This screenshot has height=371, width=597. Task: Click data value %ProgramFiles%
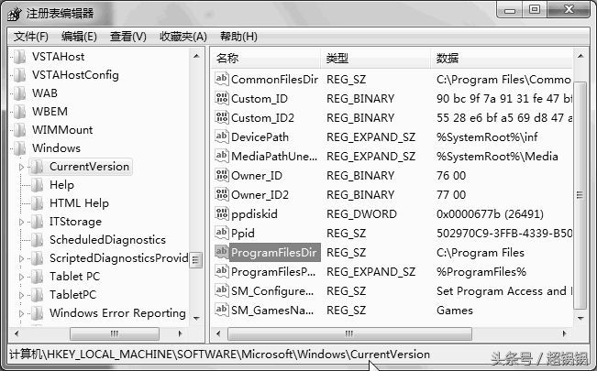point(481,272)
